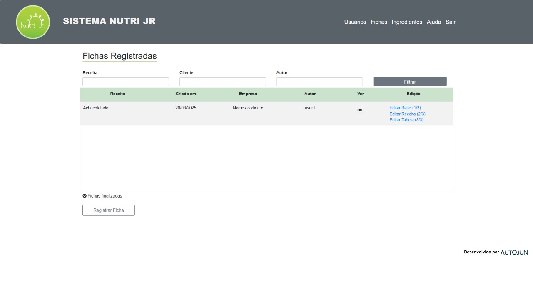Viewport: 533px width, 299px height.
Task: Click into the Cliente filter field
Action: click(x=222, y=82)
